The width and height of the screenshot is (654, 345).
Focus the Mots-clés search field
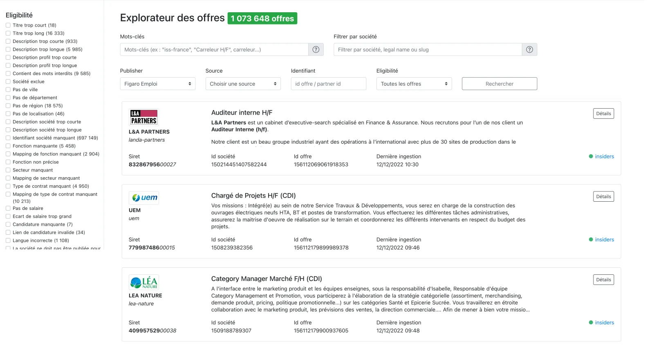pyautogui.click(x=214, y=49)
